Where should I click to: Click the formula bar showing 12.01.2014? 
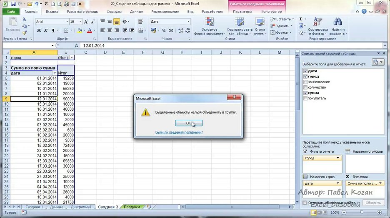231,46
